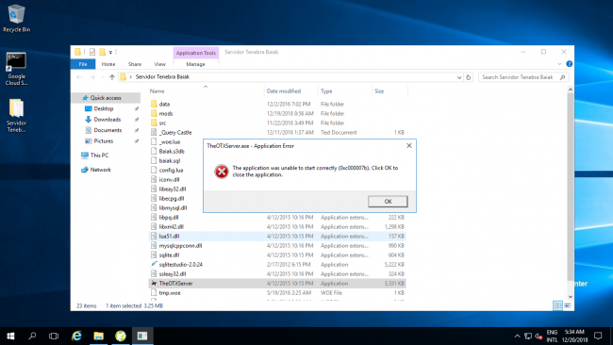Select the libmysql.dll file

pos(173,208)
